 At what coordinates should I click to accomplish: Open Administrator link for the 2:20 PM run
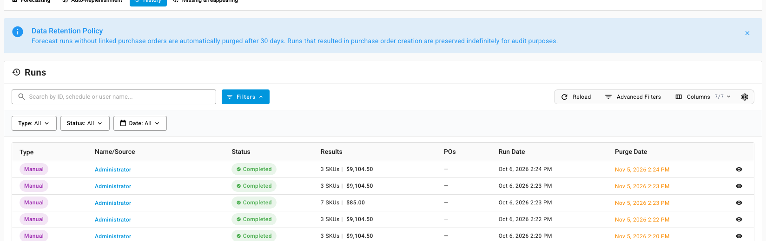point(113,236)
